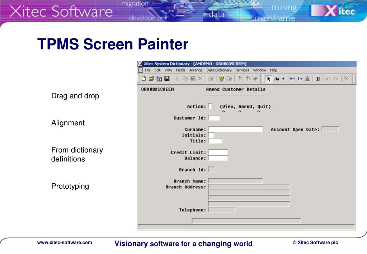The height and width of the screenshot is (254, 367).
Task: Click the Paste clipboard icon
Action: coord(193,79)
